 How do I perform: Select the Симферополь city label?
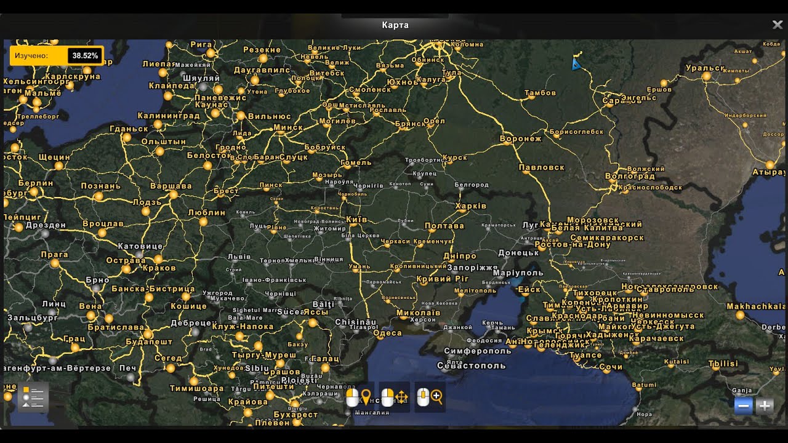(x=478, y=351)
